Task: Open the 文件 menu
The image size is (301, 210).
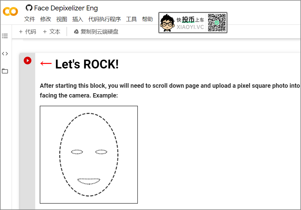Action: tap(30, 19)
